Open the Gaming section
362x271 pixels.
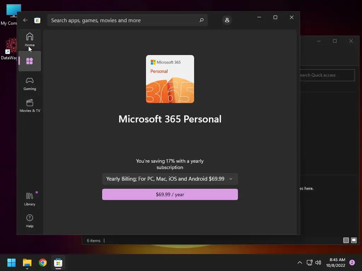pos(30,84)
